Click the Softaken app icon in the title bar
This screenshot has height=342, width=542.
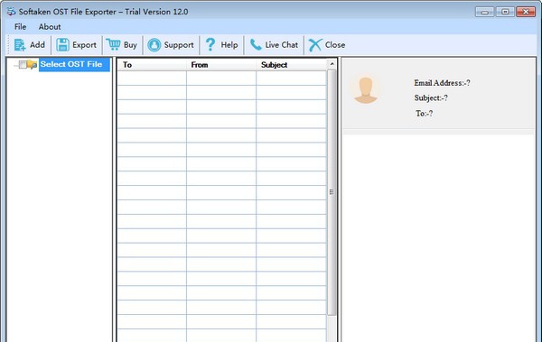point(11,12)
